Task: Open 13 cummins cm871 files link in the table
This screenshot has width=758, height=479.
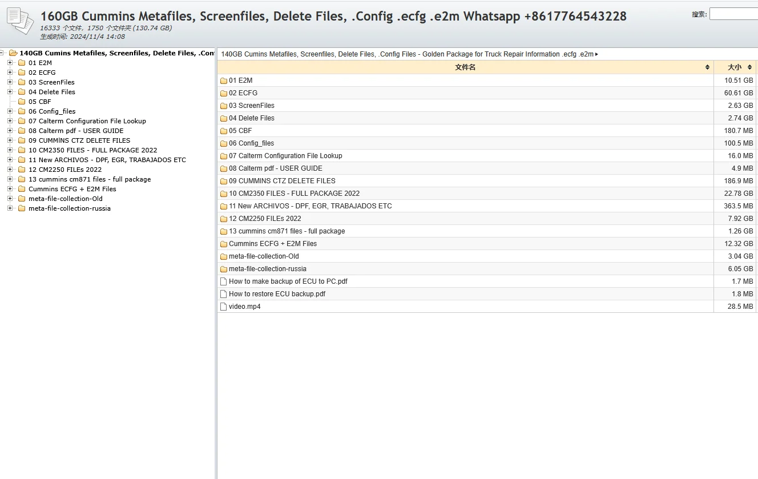Action: pos(287,231)
